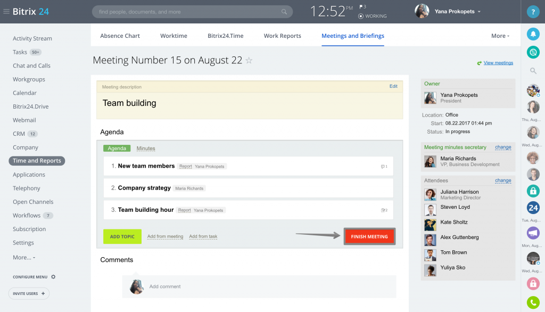Click the right sidebar search icon
This screenshot has width=545, height=312.
click(x=533, y=71)
